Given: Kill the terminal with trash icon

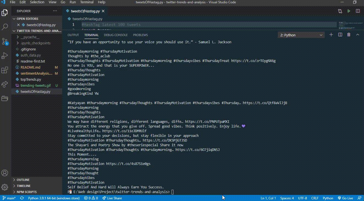Looking at the screenshot, I should tap(349, 35).
